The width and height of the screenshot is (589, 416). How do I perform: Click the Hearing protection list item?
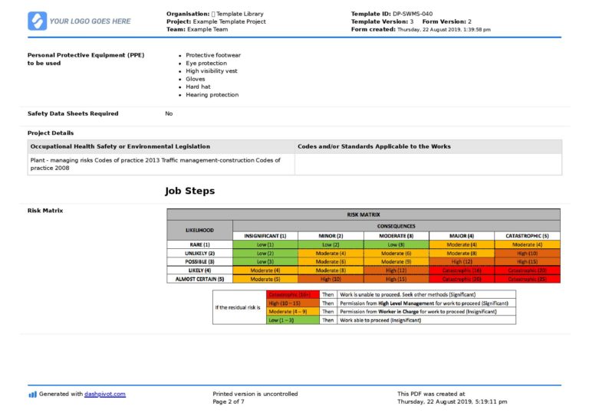[212, 95]
